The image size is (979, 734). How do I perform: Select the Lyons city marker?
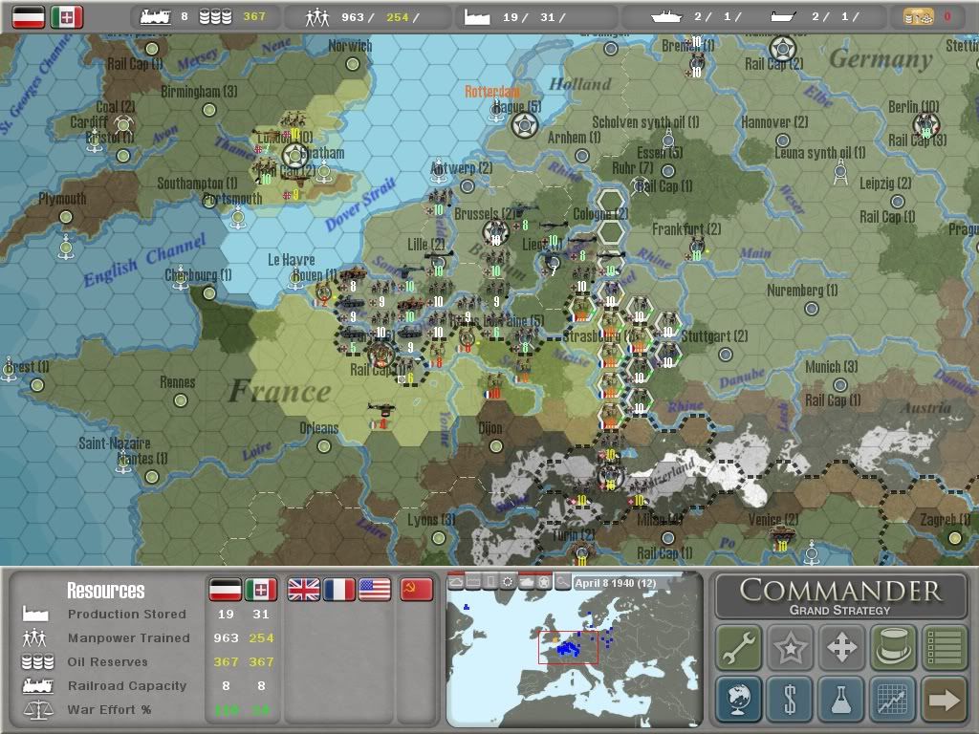click(439, 537)
